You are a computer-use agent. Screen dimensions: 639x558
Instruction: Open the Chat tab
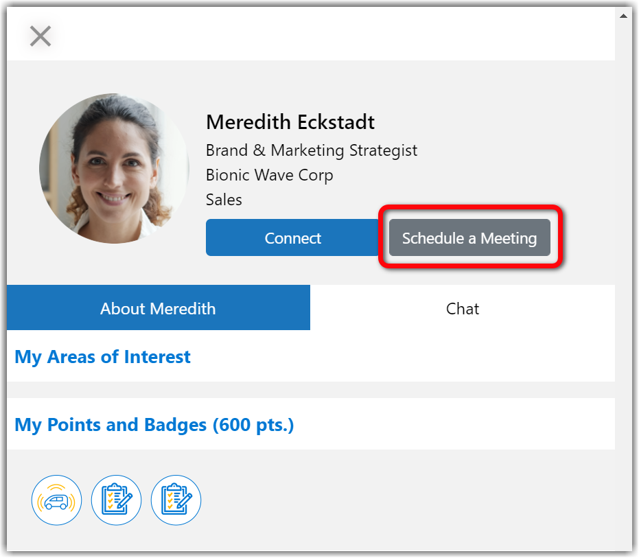click(463, 307)
